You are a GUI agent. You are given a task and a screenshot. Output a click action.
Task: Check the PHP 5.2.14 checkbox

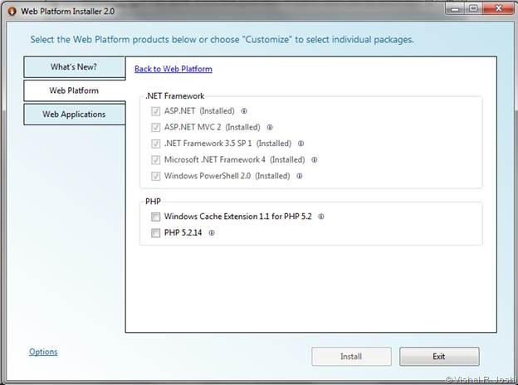tap(155, 234)
